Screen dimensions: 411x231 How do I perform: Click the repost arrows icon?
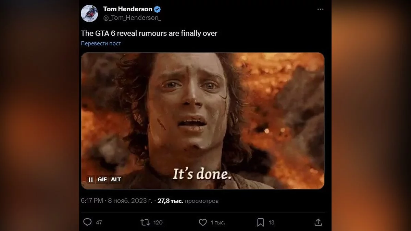[x=145, y=222]
